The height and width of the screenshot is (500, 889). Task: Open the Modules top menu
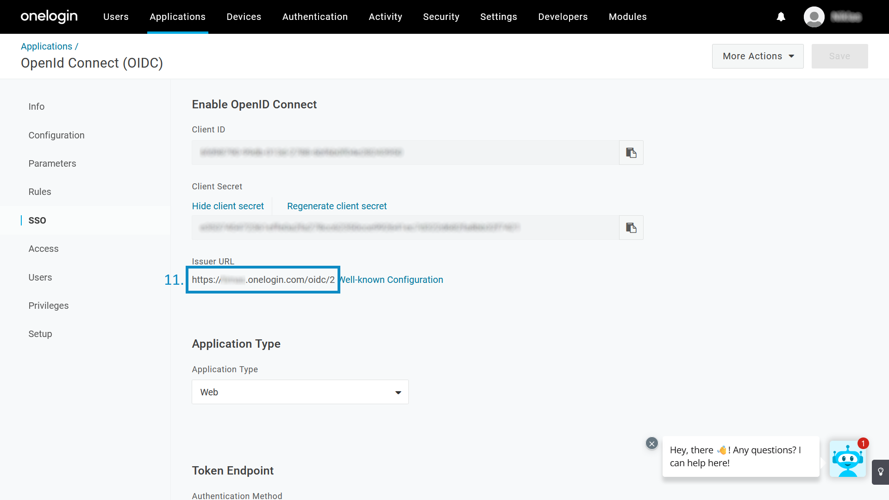click(628, 17)
